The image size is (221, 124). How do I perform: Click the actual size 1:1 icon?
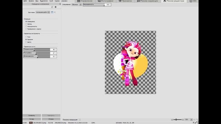click(194, 120)
